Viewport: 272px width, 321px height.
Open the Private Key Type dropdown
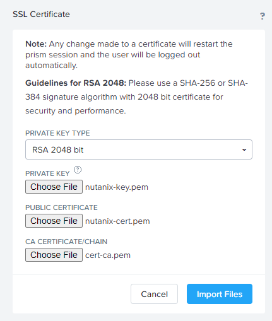[139, 149]
